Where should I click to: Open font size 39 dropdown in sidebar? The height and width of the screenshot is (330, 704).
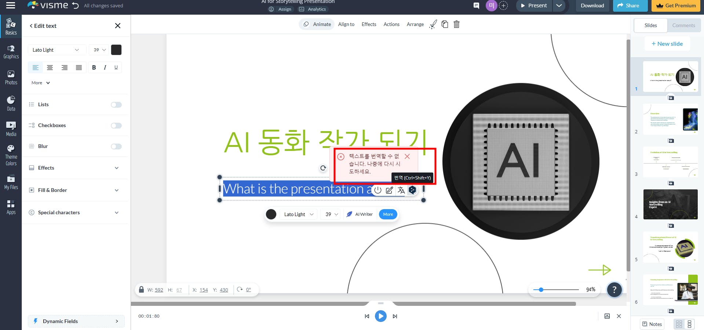tap(99, 50)
